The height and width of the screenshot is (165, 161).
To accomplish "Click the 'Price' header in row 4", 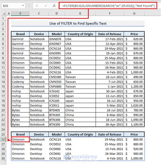I will tap(134, 34).
